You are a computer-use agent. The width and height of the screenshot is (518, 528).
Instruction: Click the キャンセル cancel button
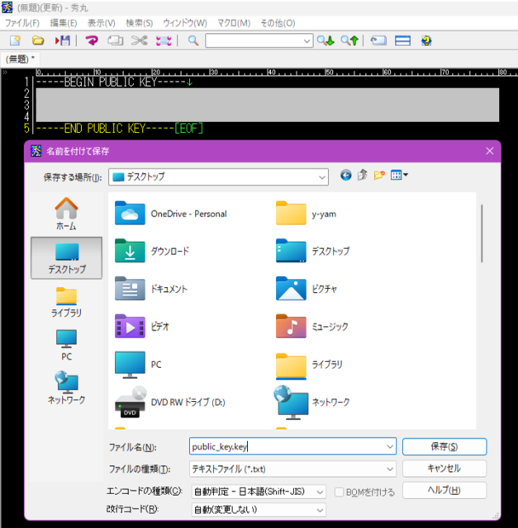click(444, 469)
